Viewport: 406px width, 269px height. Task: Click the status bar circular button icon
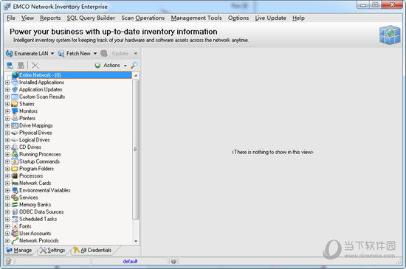click(173, 262)
